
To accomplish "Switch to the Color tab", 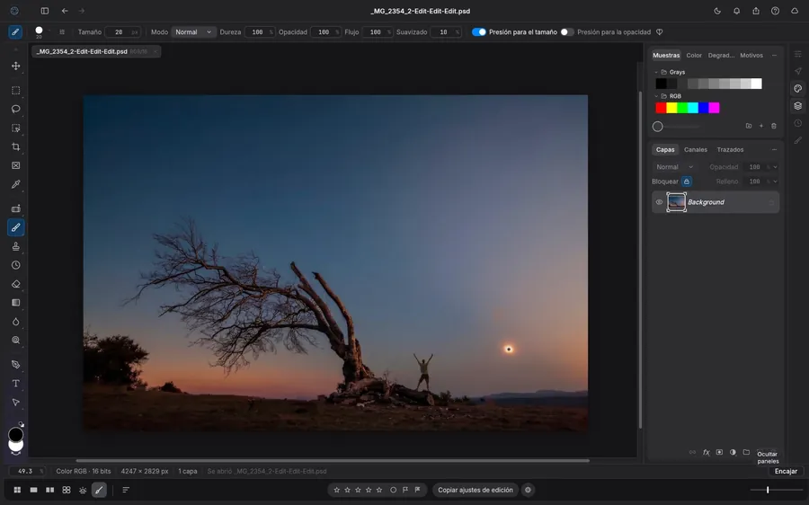I will coord(694,55).
